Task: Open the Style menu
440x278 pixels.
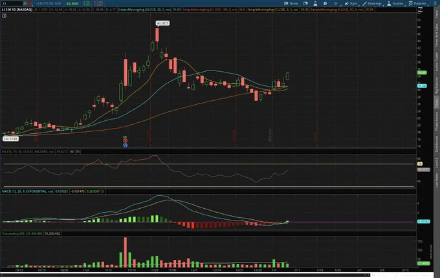Action: 351,3
